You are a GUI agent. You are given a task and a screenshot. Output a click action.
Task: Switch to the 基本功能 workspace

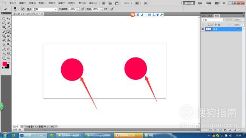189,3
